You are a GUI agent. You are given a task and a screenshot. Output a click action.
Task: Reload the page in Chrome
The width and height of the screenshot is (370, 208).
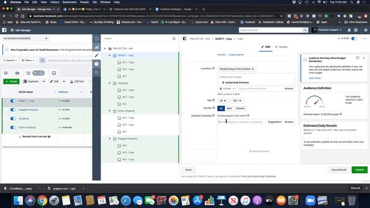point(16,16)
